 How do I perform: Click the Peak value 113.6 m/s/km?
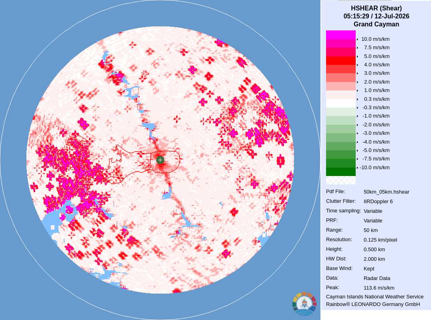coord(379,288)
